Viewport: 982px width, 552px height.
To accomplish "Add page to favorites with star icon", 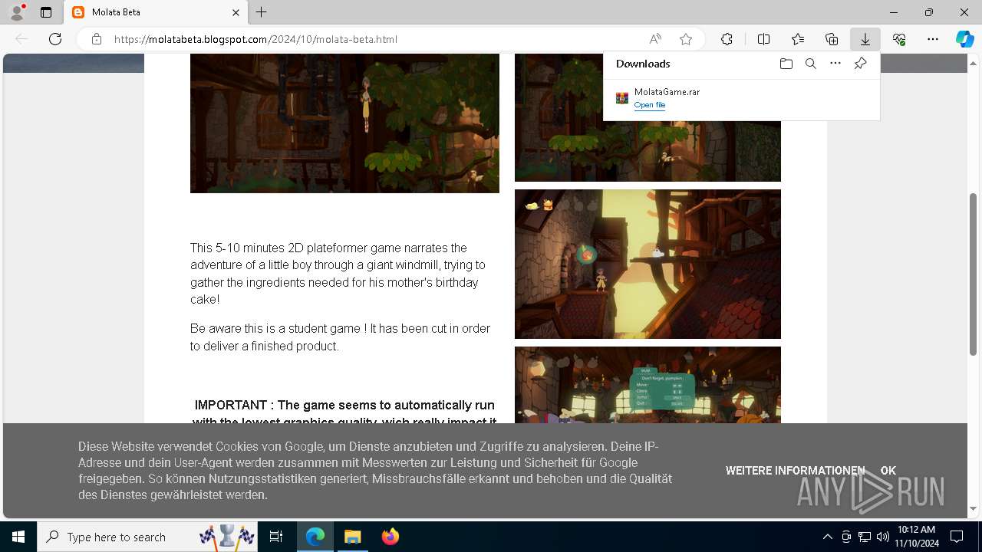I will point(686,39).
